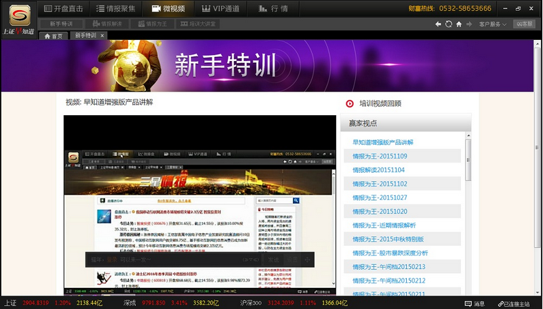This screenshot has height=309, width=543.
Task: Click the 培训视频回顾 play icon
Action: tap(350, 104)
